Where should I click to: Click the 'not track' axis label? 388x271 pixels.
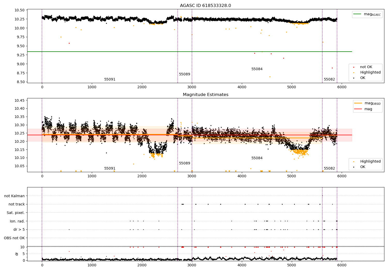pos(17,204)
